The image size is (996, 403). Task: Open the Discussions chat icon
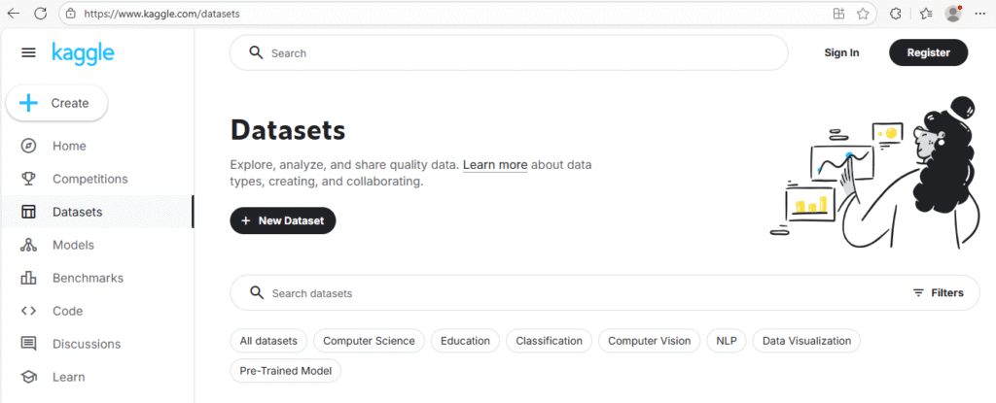pyautogui.click(x=29, y=344)
